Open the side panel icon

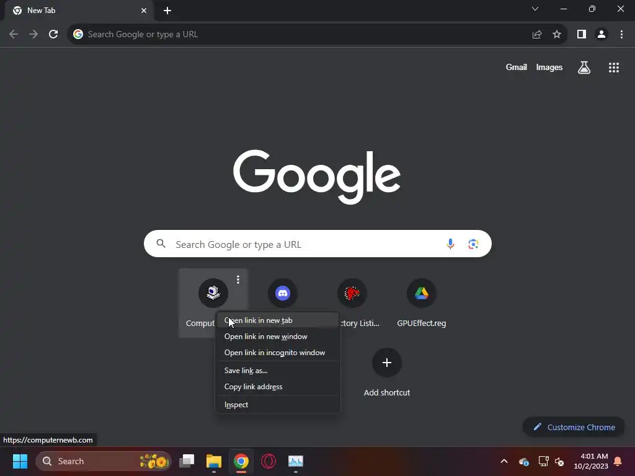pyautogui.click(x=582, y=35)
